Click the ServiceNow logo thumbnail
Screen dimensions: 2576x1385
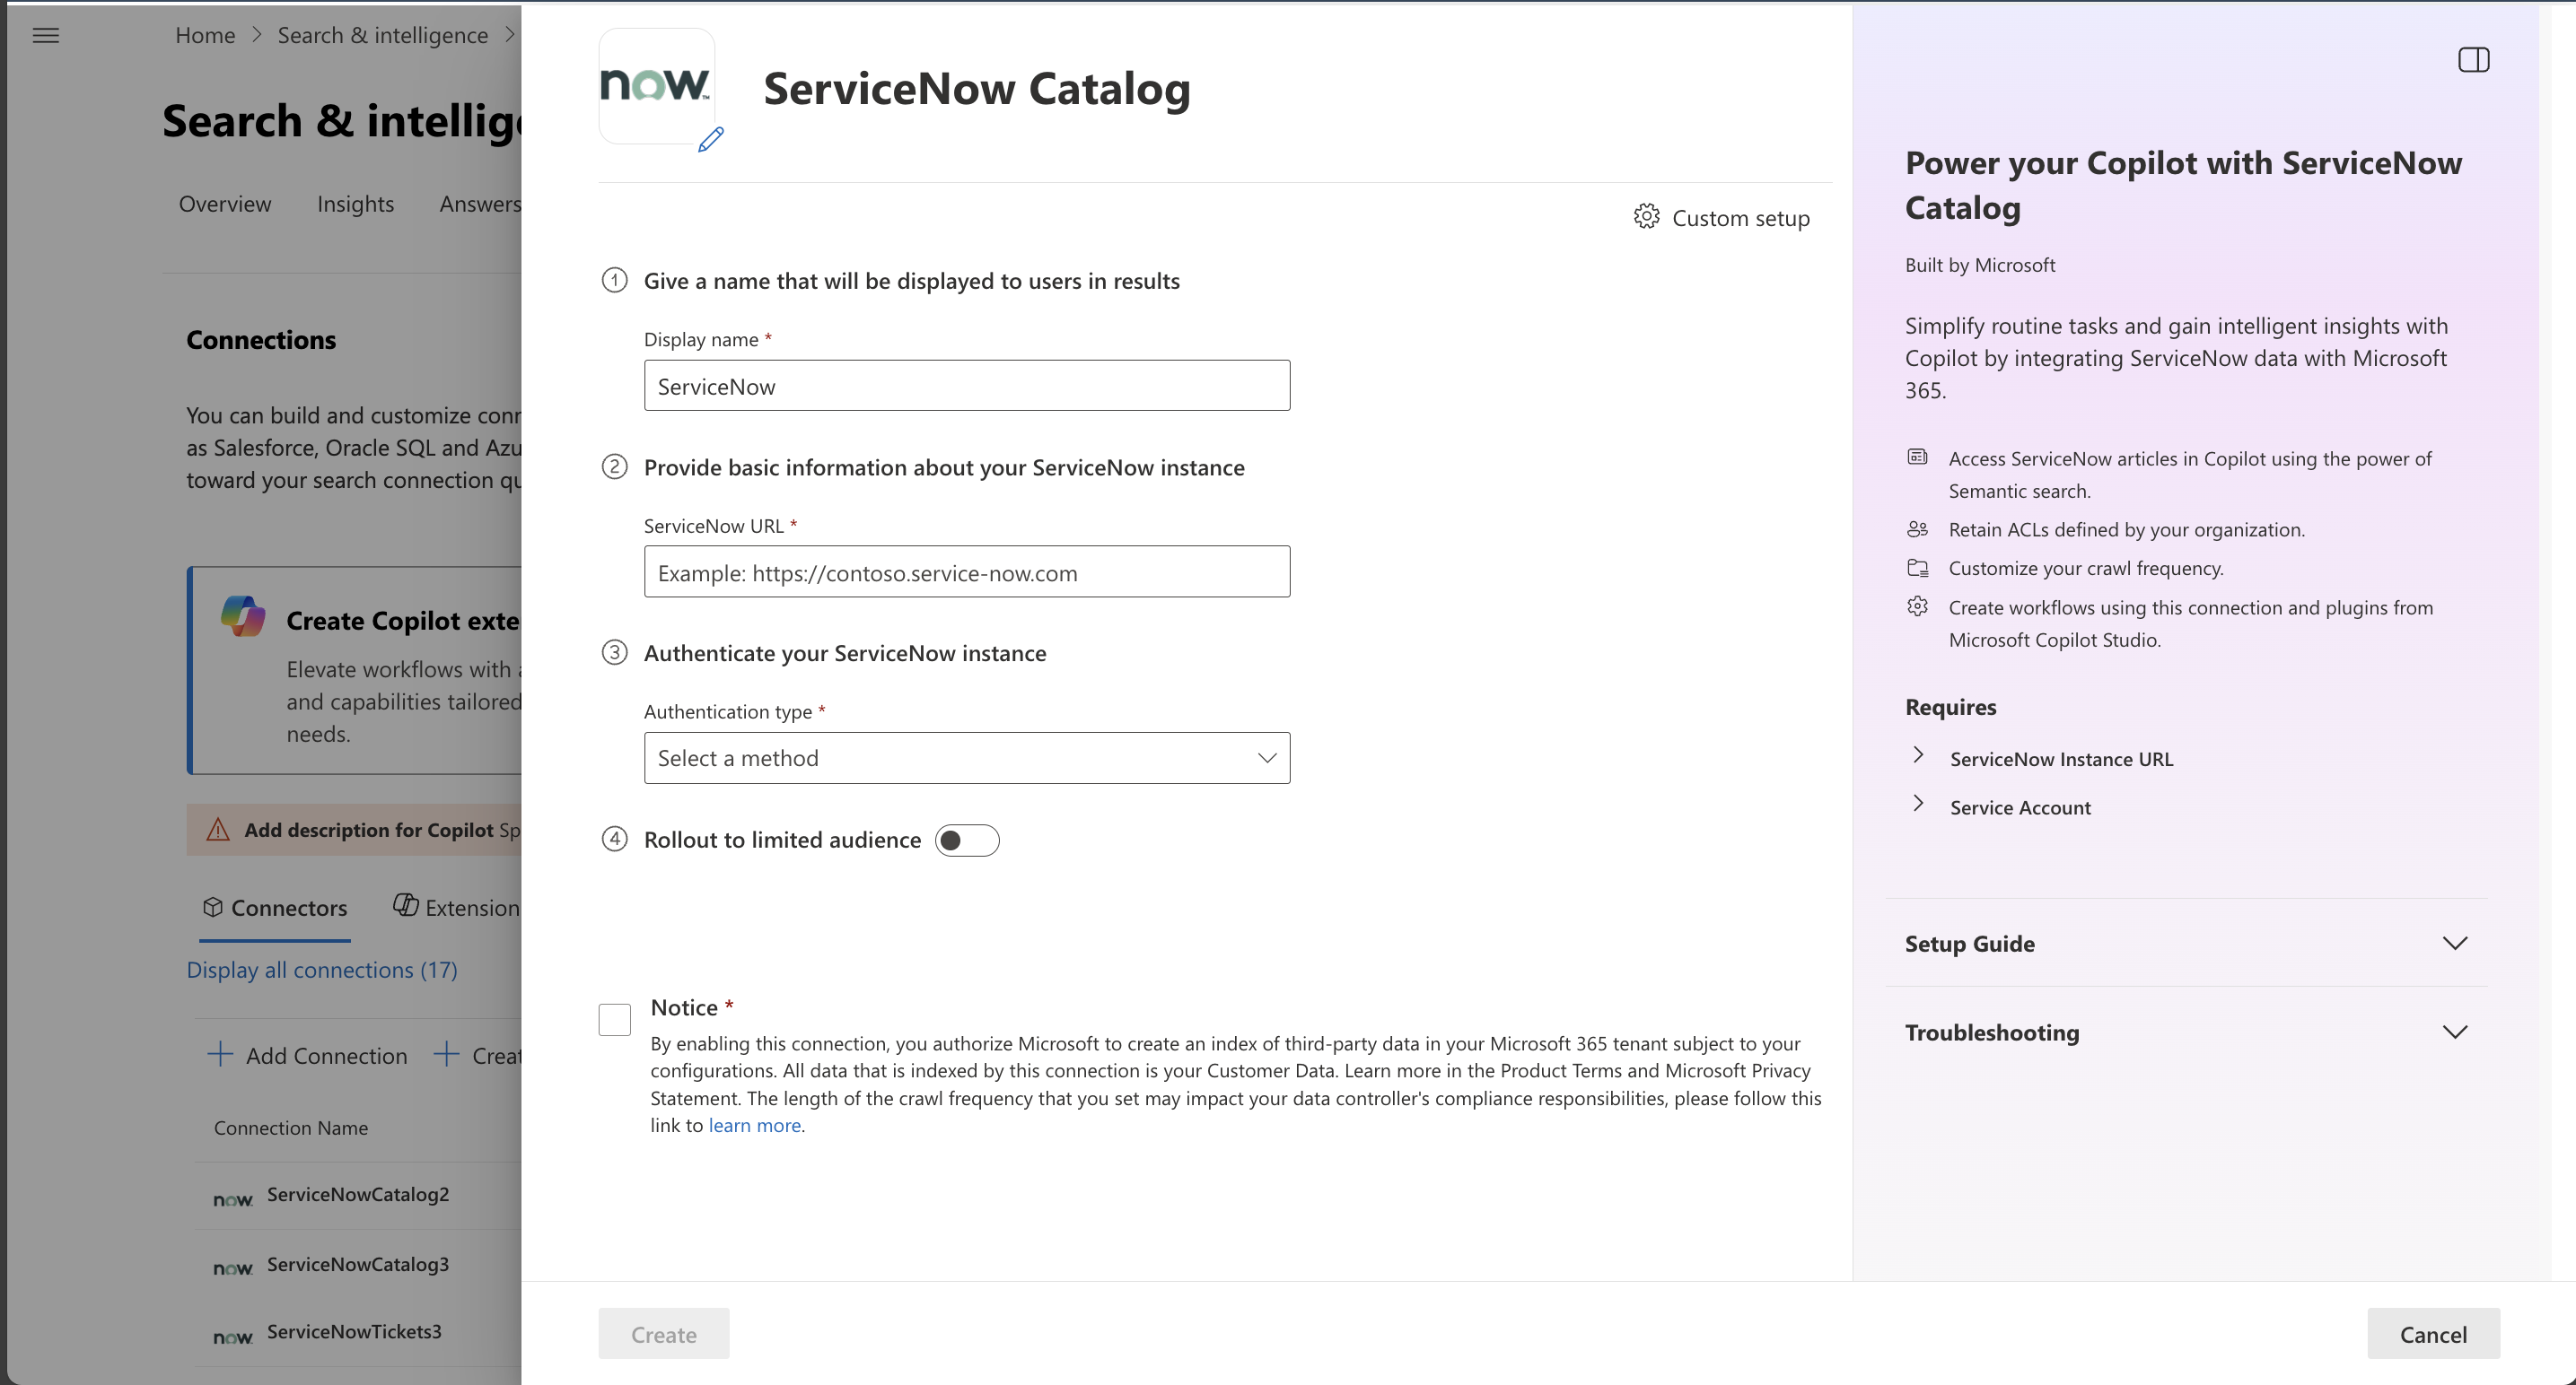656,86
